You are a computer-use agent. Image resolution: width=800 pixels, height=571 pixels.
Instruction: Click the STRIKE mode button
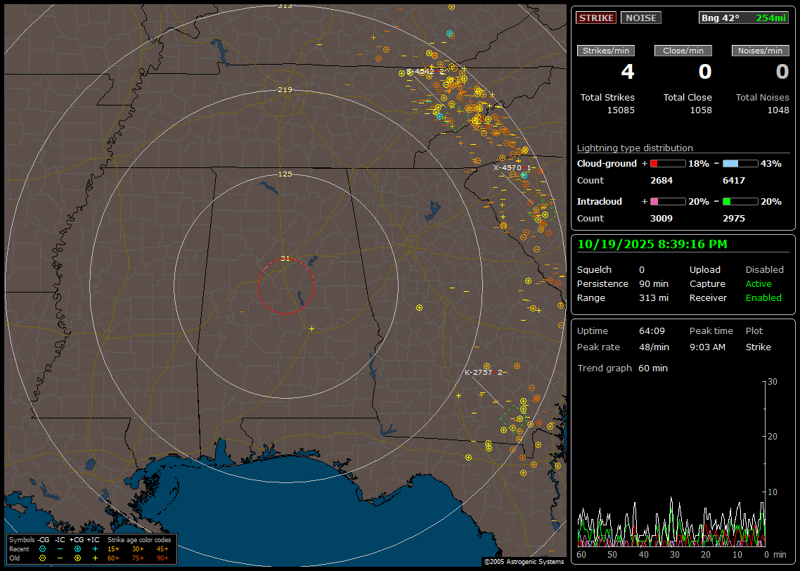coord(596,18)
